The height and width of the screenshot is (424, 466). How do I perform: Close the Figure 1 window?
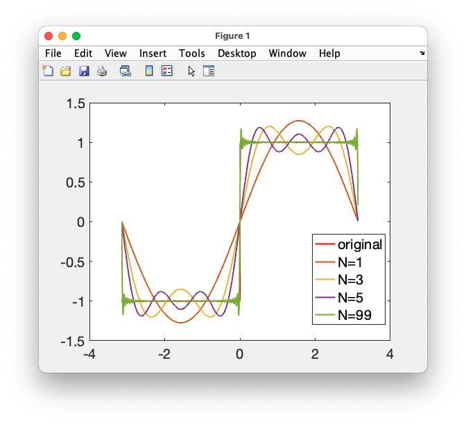point(49,36)
